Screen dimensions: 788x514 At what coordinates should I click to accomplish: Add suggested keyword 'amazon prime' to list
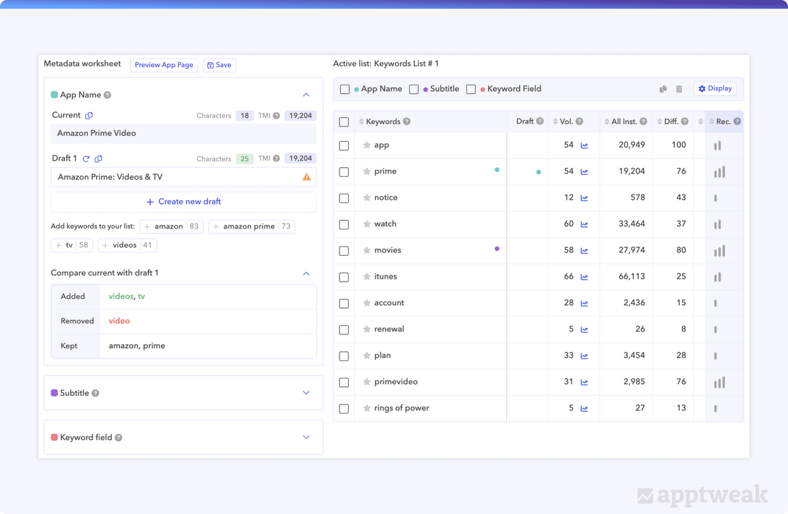point(252,226)
